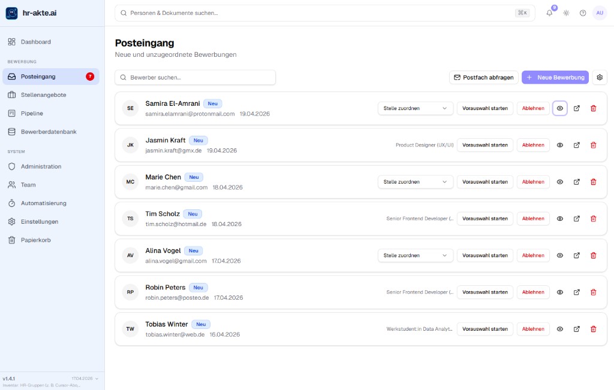The height and width of the screenshot is (390, 614).
Task: Open 'Stelle zuordnen' dropdown for Marie Chen
Action: click(x=416, y=182)
